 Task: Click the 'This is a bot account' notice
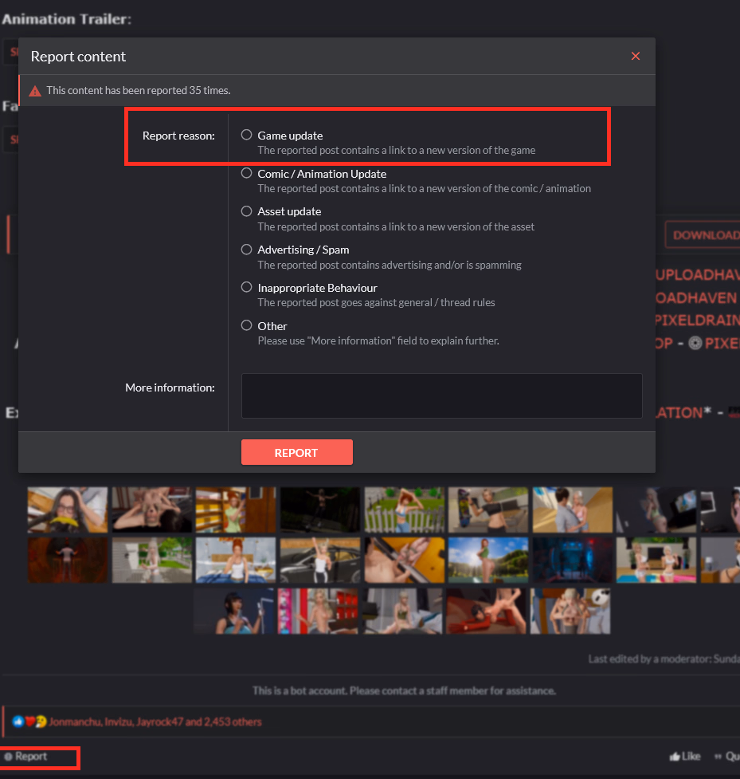click(x=404, y=690)
